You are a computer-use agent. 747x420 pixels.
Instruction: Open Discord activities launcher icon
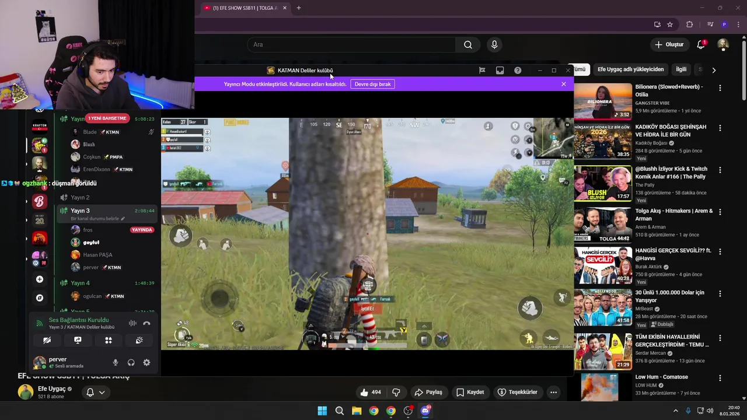point(109,340)
